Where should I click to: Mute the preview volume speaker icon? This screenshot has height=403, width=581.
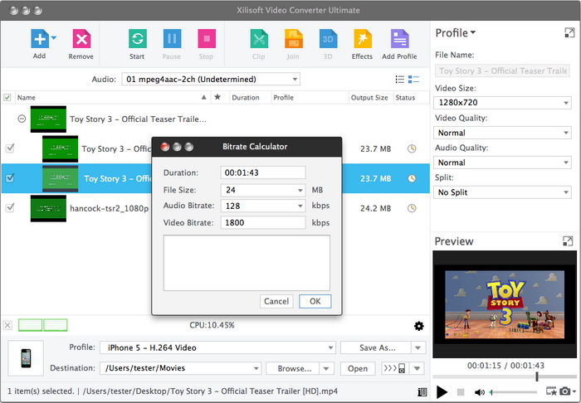pos(480,391)
